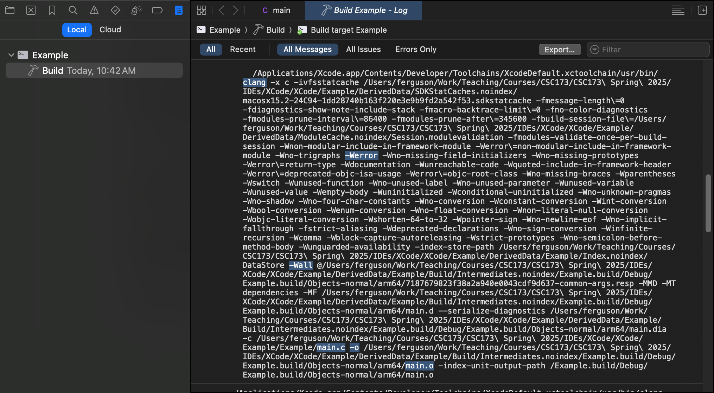Show Errors Only in log
Screen dimensions: 714x393
point(416,50)
